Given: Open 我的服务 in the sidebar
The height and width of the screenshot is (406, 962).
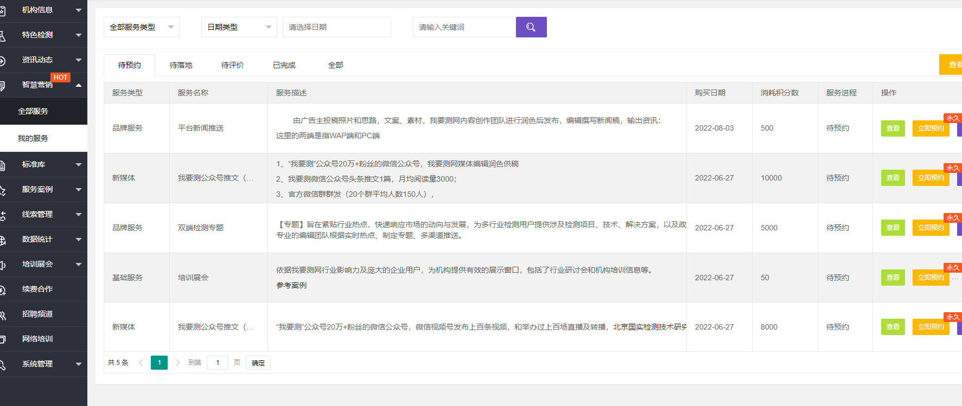Looking at the screenshot, I should coord(43,138).
